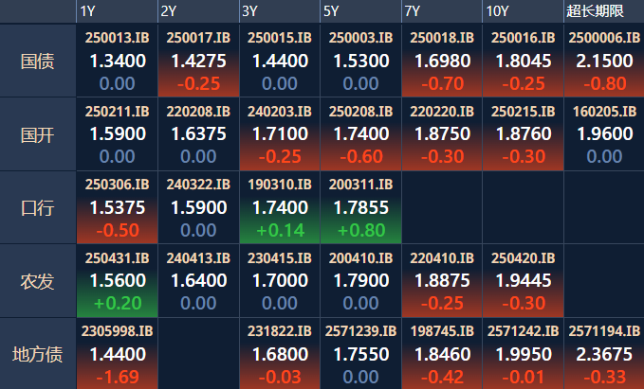Click the 1Y maturity column header
The width and height of the screenshot is (644, 389).
88,11
